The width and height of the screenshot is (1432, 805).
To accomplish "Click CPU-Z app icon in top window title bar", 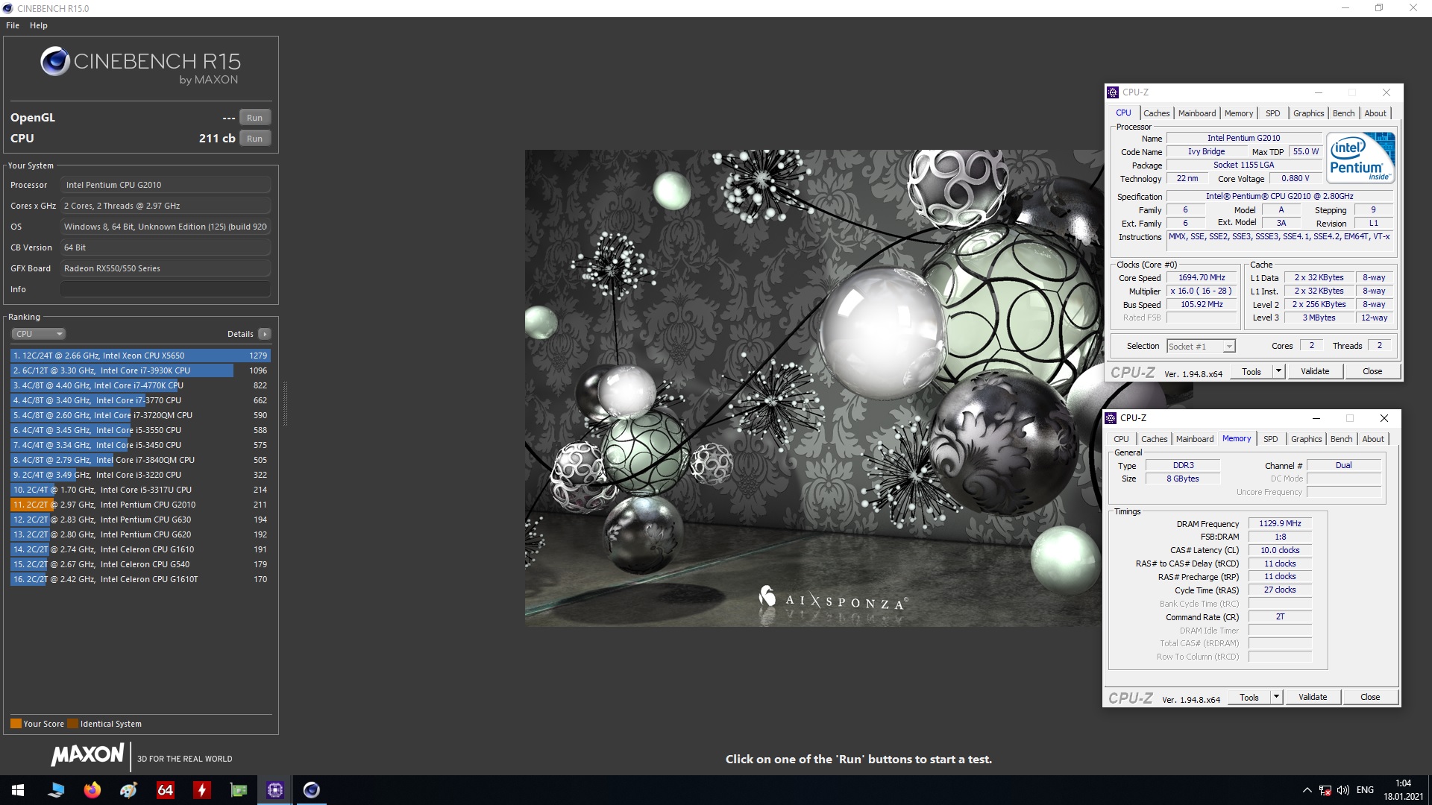I will point(1113,92).
